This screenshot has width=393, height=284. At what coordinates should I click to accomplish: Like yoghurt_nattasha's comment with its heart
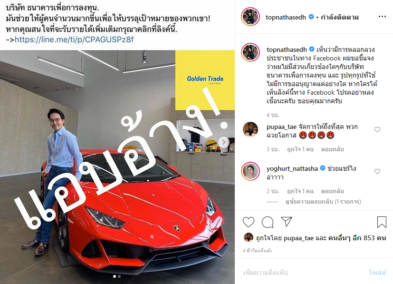pos(377,171)
